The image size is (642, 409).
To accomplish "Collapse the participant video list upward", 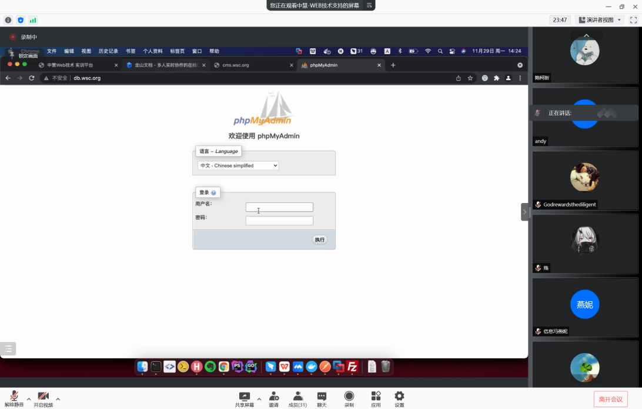I will click(586, 36).
